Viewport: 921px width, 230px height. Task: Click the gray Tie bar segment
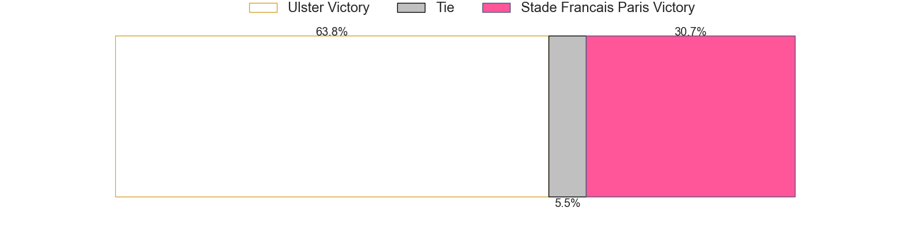click(567, 116)
